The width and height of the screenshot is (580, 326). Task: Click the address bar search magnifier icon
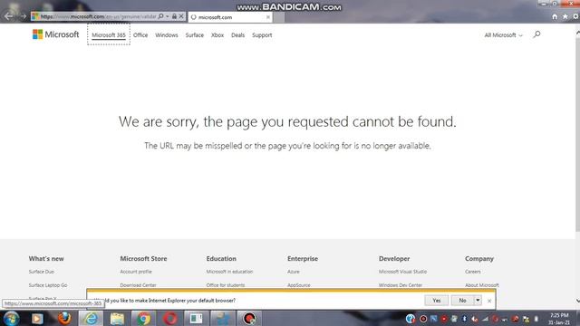(160, 16)
